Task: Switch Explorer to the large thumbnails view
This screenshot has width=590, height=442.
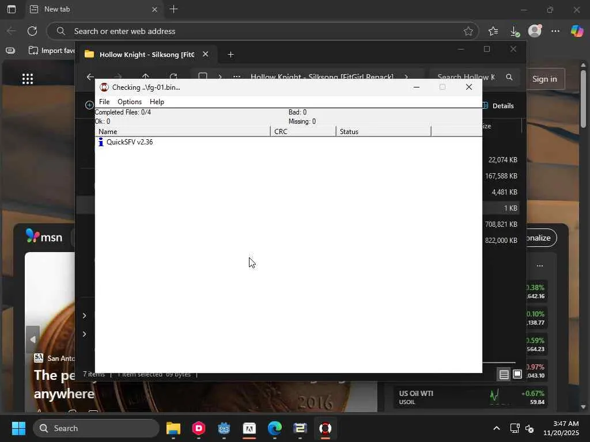Action: click(x=517, y=374)
